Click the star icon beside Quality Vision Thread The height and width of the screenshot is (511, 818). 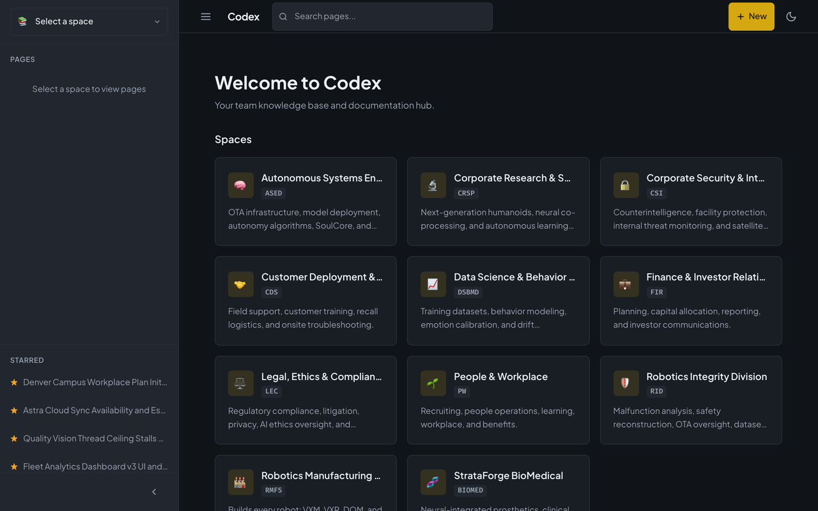pyautogui.click(x=14, y=438)
